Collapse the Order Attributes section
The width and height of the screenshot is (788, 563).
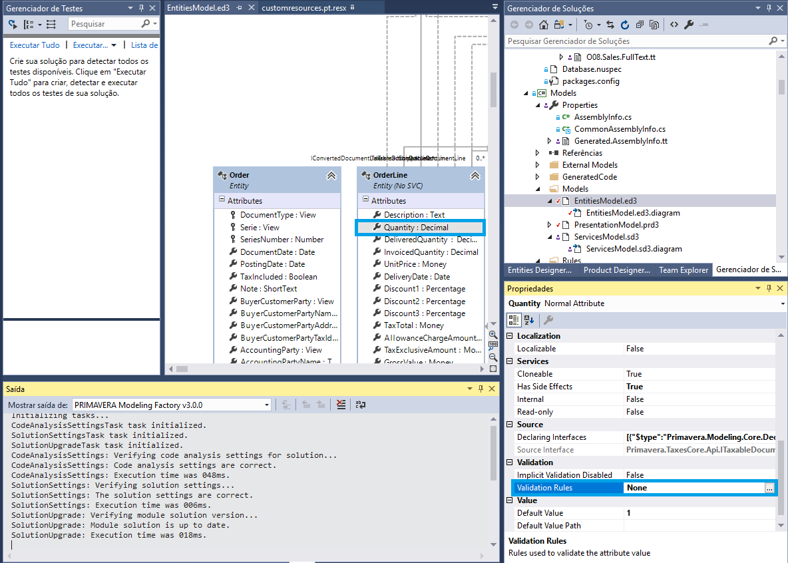(x=222, y=200)
